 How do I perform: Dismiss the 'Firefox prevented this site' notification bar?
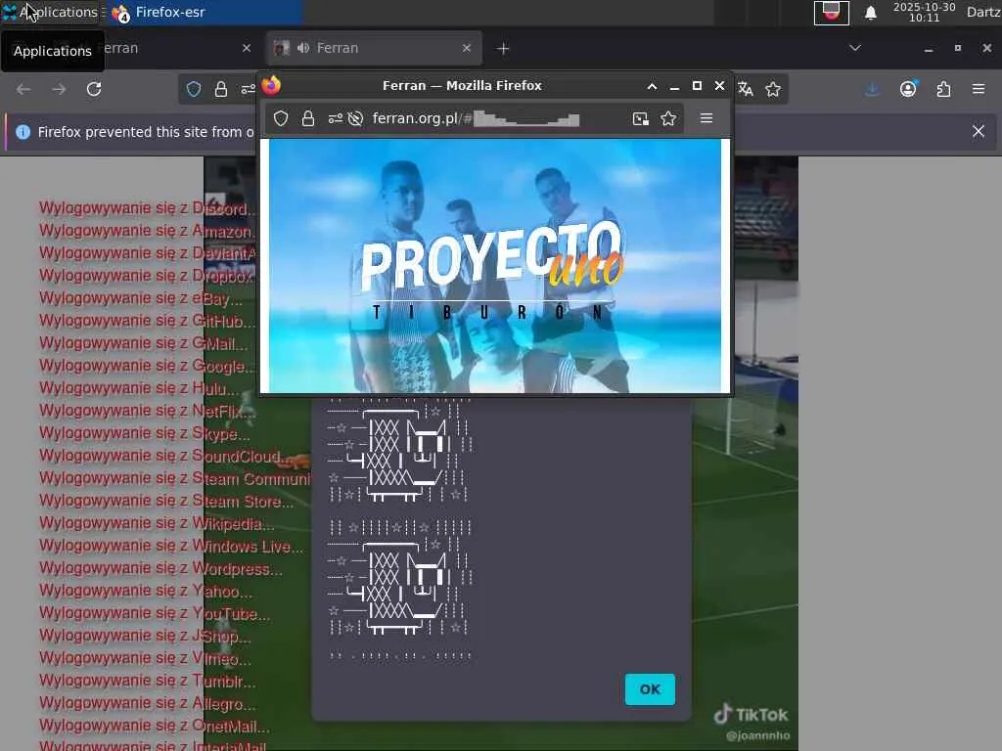coord(979,132)
